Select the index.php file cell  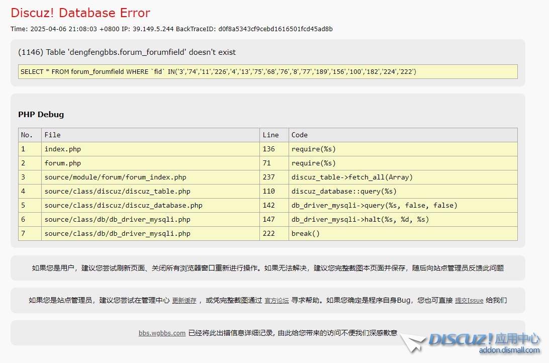coord(150,149)
